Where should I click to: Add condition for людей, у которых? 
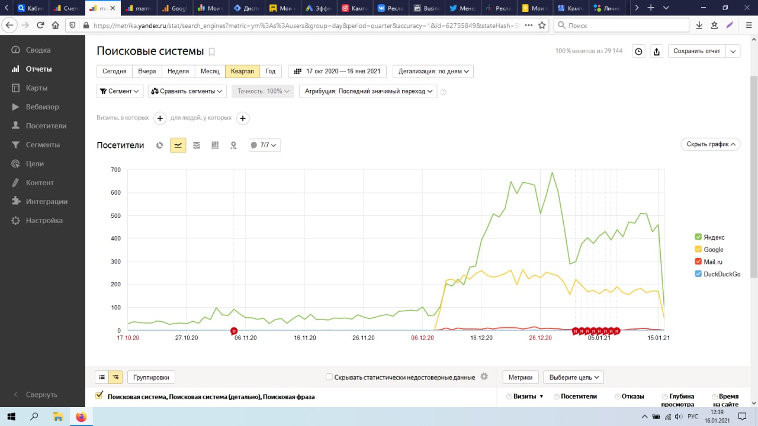tap(243, 118)
